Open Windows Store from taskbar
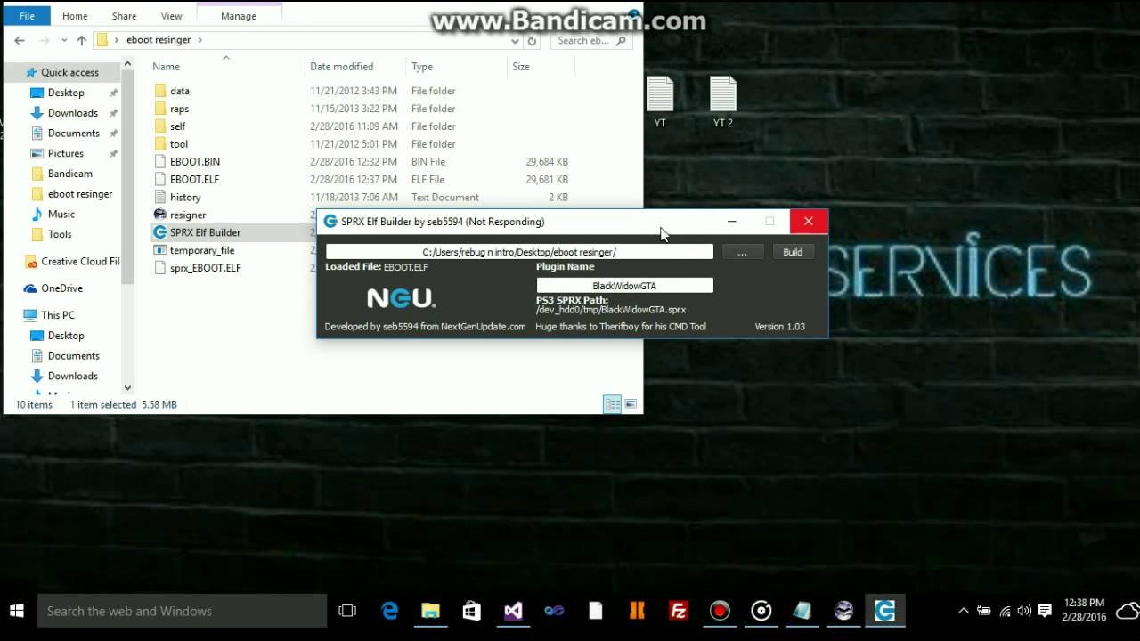Viewport: 1140px width, 641px height. (472, 611)
